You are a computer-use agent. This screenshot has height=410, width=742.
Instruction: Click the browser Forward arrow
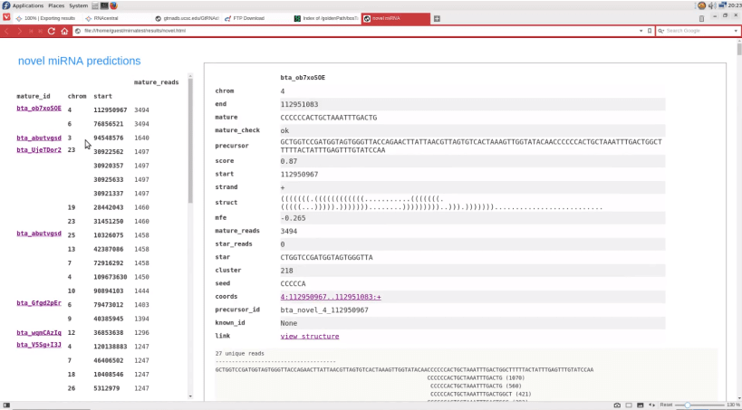(19, 31)
